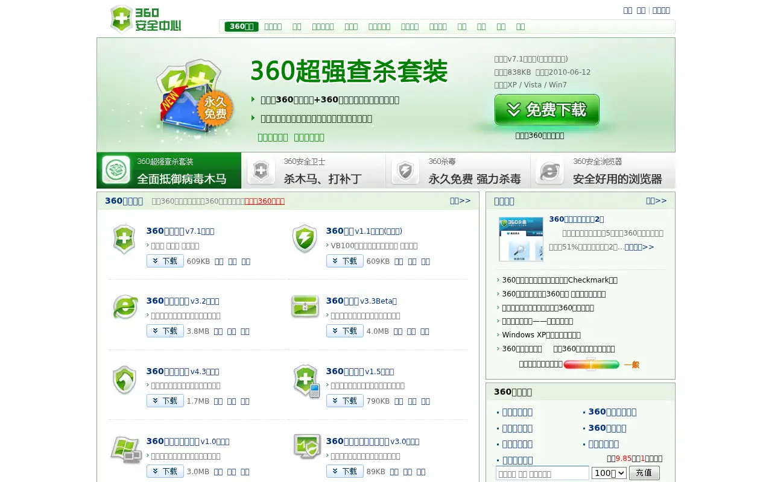Click the 下载 button next to 1.7MB

pos(165,401)
